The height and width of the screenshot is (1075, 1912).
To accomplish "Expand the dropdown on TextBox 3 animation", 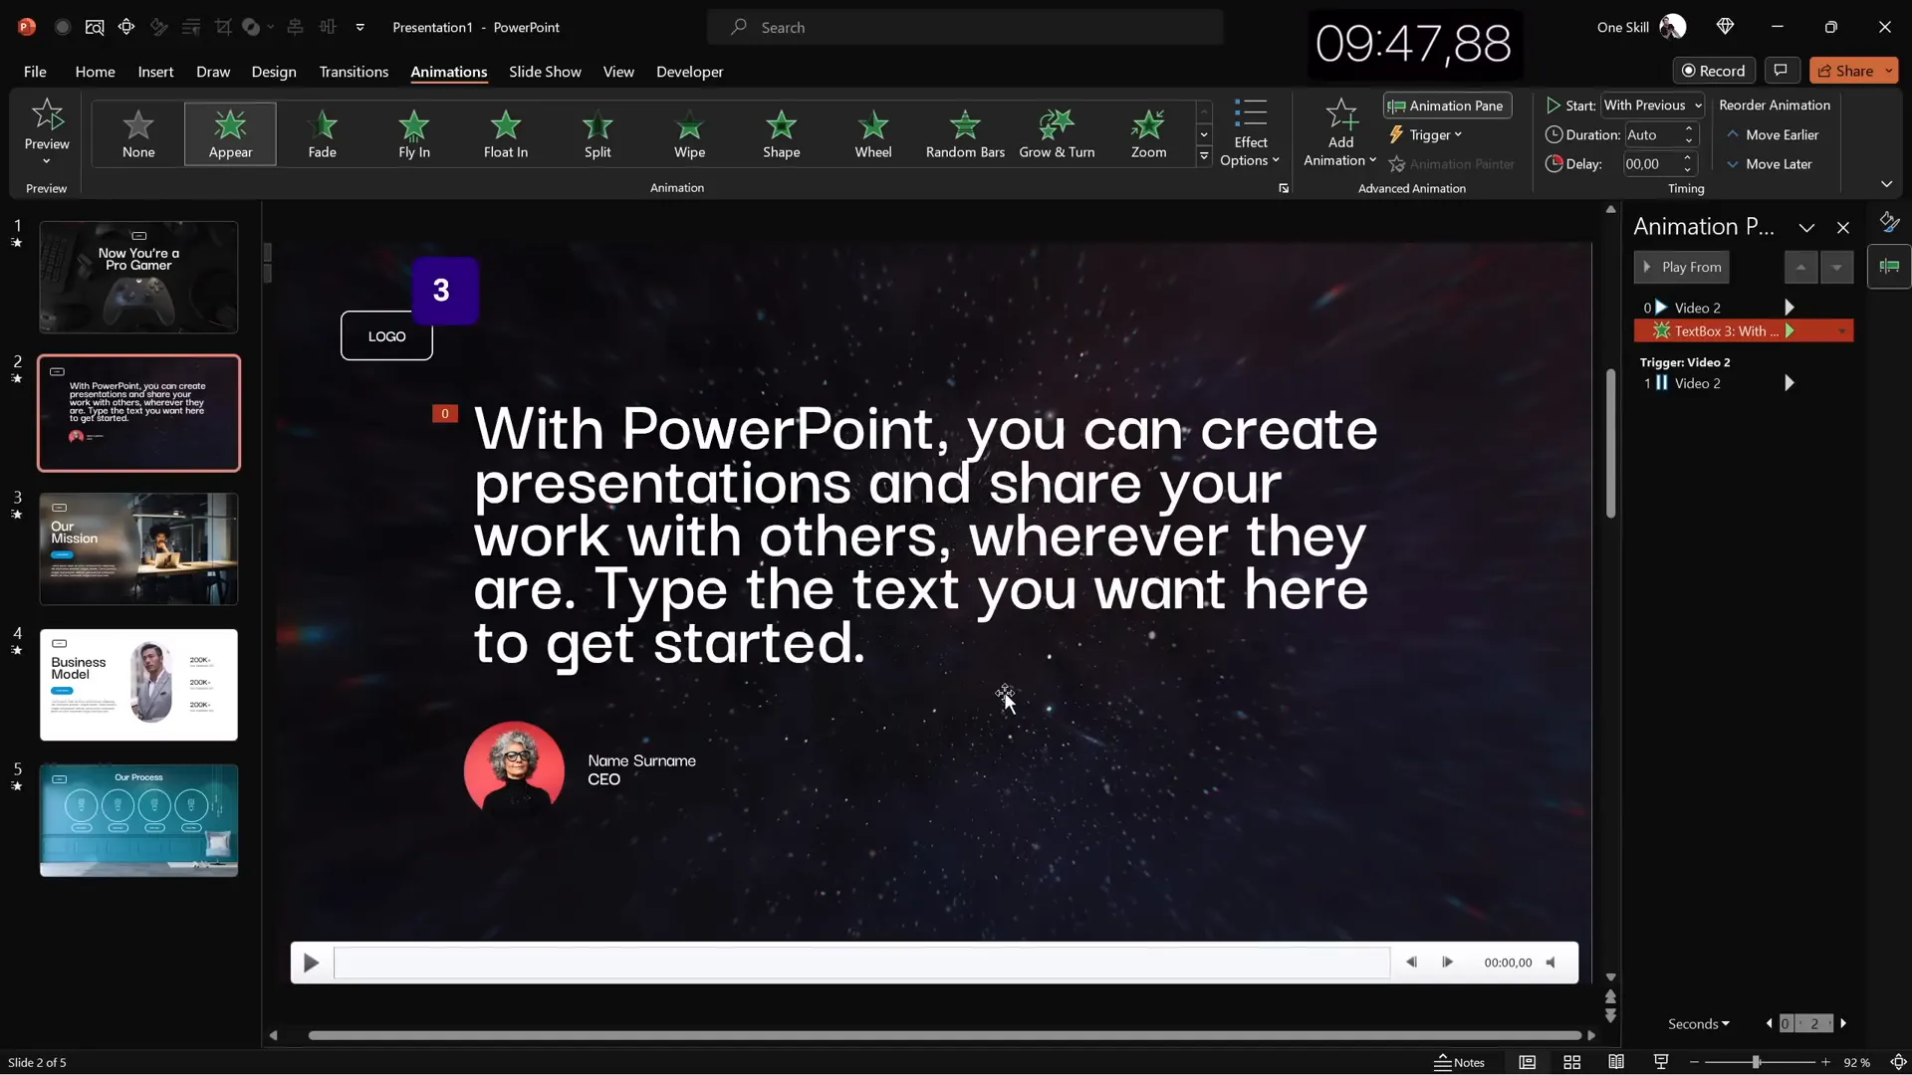I will 1841,330.
